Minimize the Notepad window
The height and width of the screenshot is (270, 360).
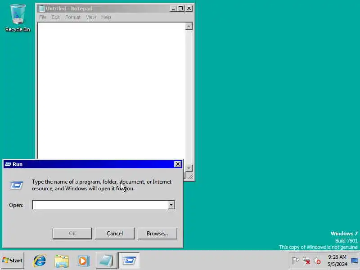[x=173, y=9]
